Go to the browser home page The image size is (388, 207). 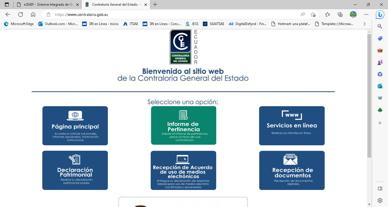33,15
